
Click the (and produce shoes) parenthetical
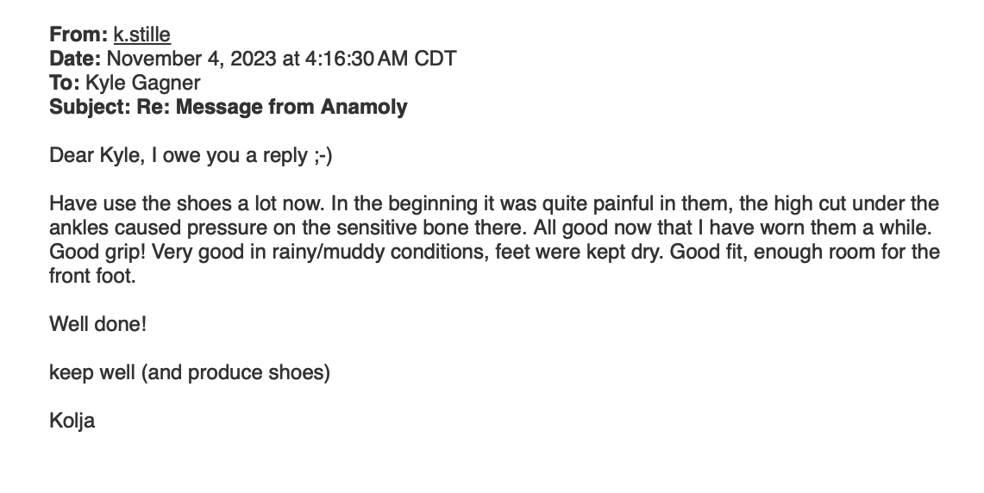(x=235, y=372)
